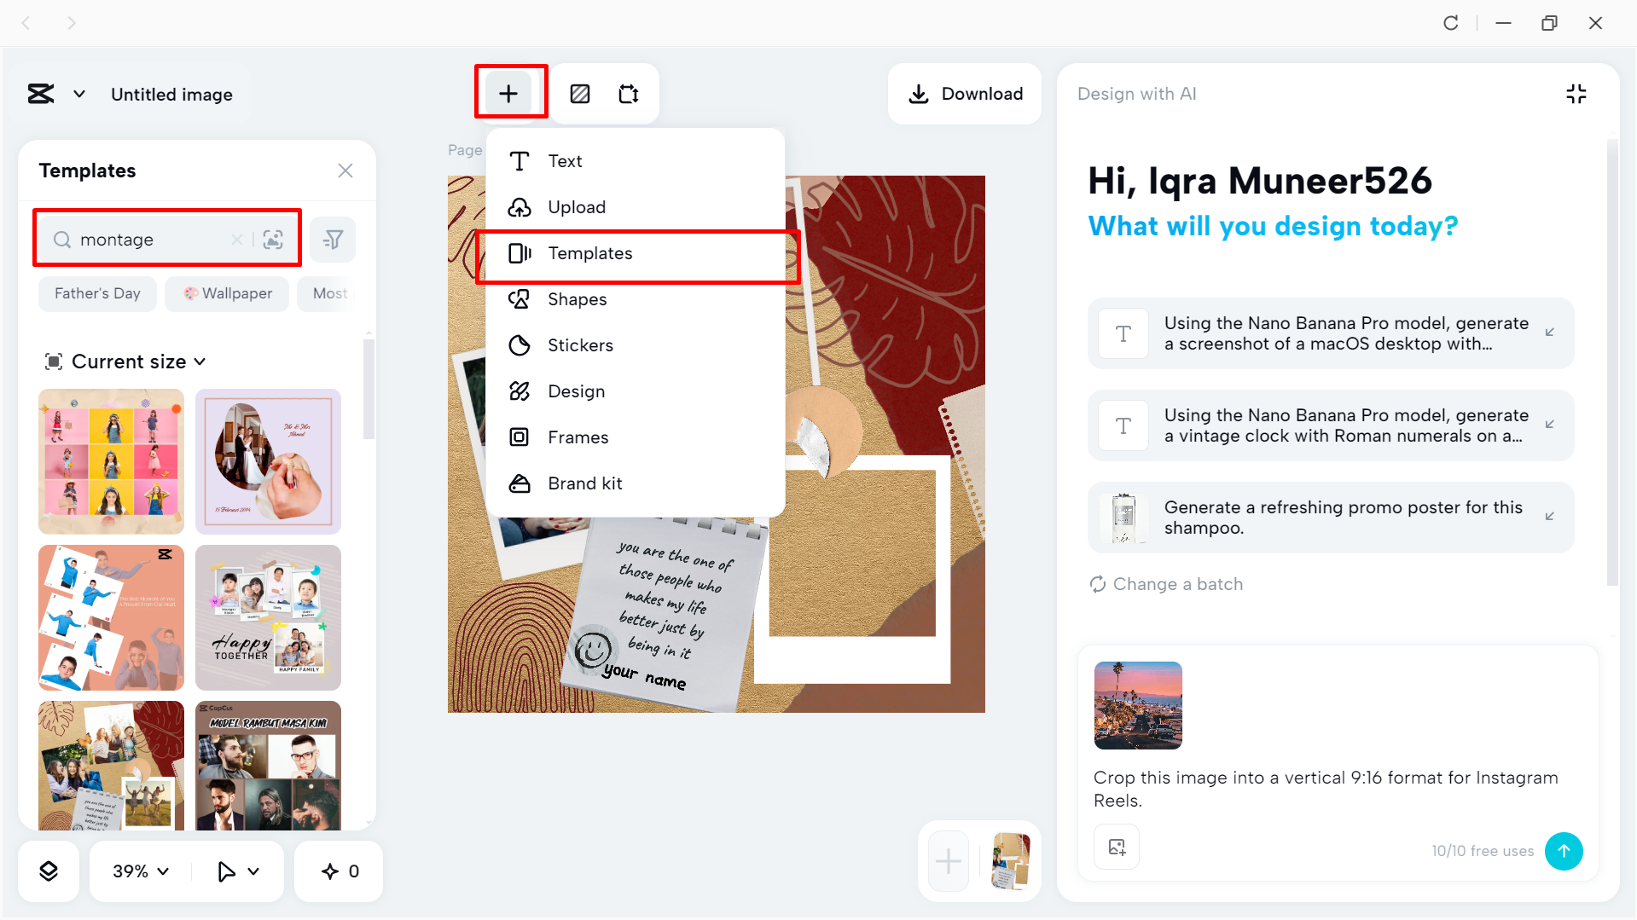
Task: Send the AI prompt with arrow button
Action: coord(1564,851)
